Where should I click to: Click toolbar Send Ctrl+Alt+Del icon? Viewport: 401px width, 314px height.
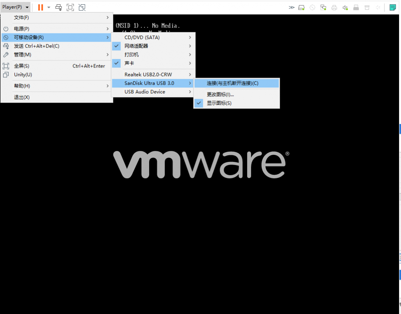click(x=59, y=7)
